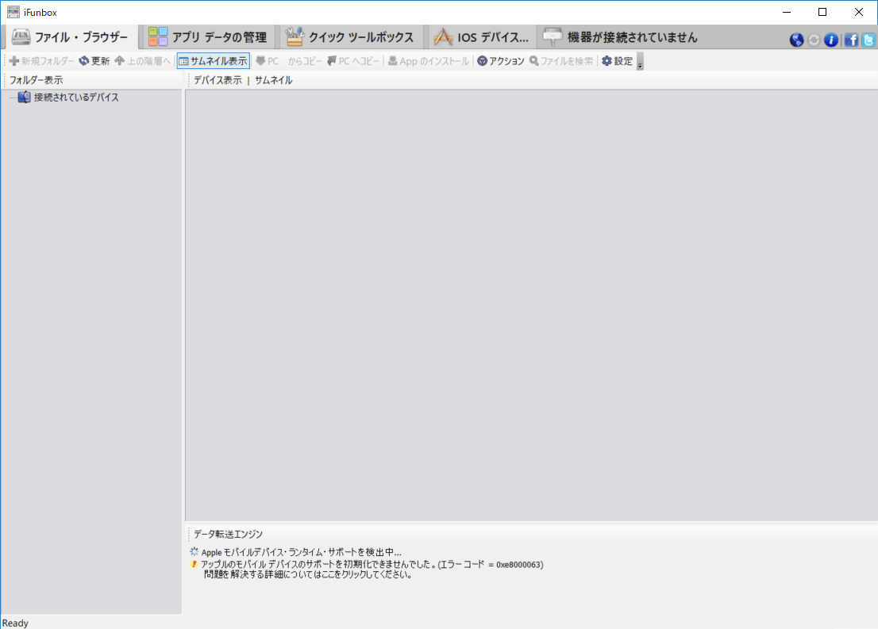Click PC へコピー toolbar button

(x=353, y=60)
